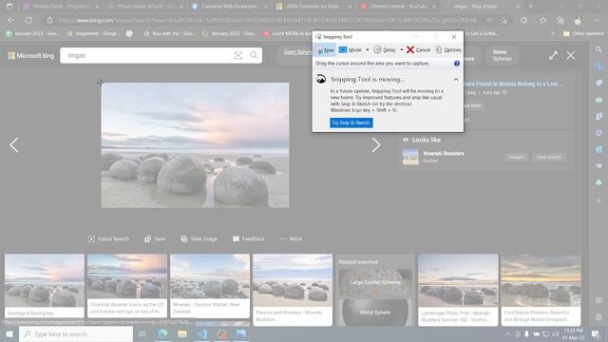Open the 'Landscape Photo Print' thumbnail
Screen dimensions: 608x342
tap(458, 290)
